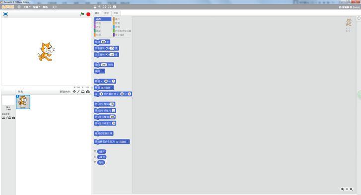Click if on edge, bounce block
The image size is (361, 195).
tap(104, 133)
